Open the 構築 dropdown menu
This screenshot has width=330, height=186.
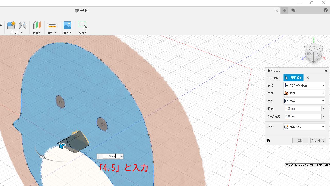pos(37,33)
